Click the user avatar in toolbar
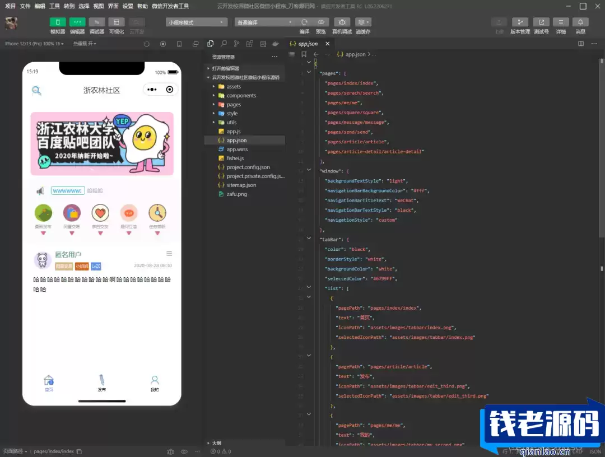This screenshot has width=605, height=457. 11,23
